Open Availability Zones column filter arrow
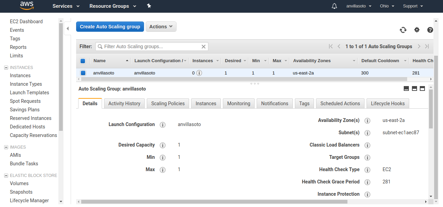 354,61
